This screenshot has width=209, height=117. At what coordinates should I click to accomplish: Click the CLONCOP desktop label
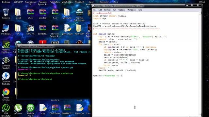(18, 2)
